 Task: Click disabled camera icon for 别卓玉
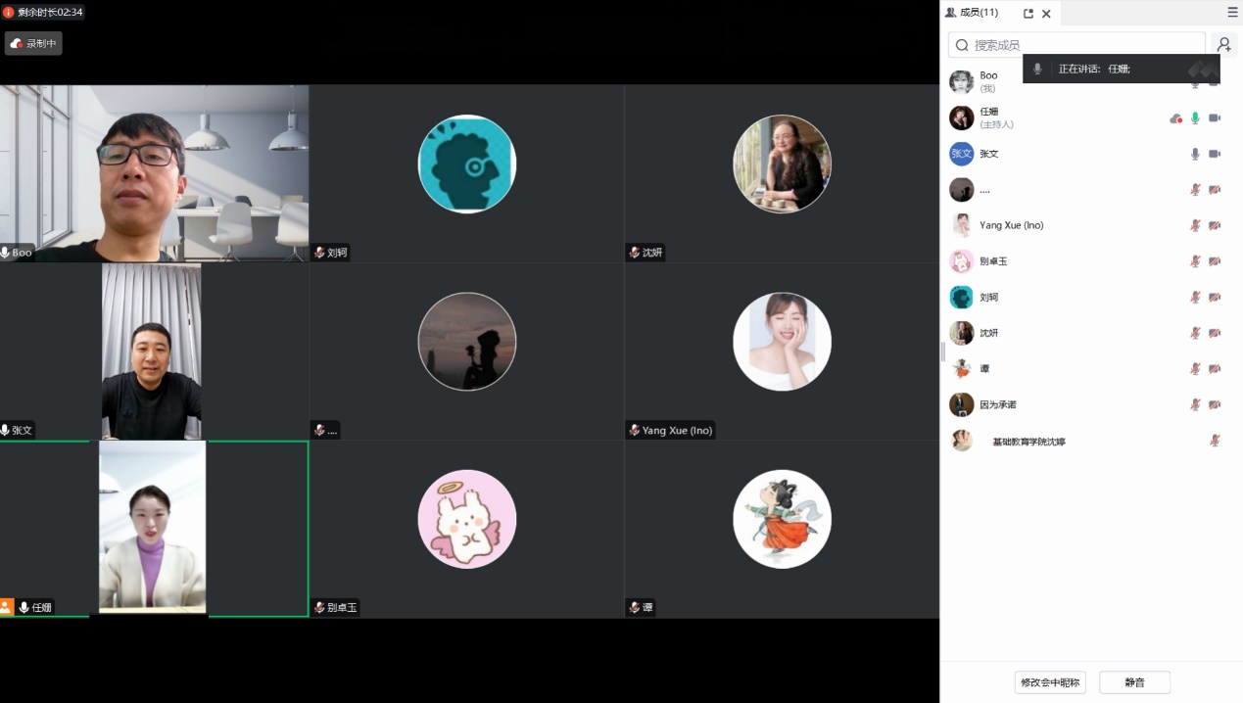pos(1215,261)
